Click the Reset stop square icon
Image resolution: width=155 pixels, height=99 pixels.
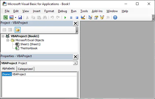point(77,18)
